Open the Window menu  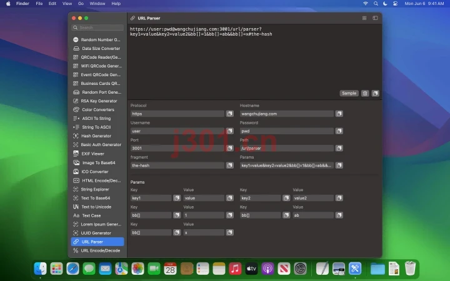coord(97,4)
